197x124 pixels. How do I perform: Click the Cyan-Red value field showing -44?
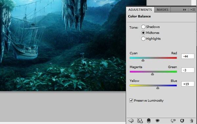point(188,56)
